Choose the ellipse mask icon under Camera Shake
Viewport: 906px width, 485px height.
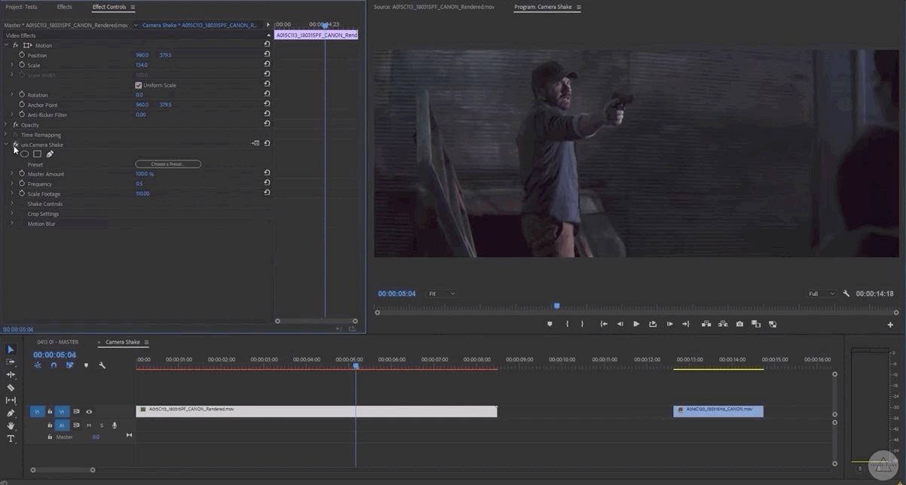25,154
